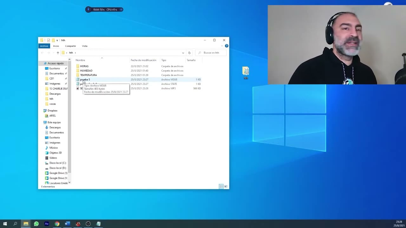Open Google Drive (1) drive
The height and width of the screenshot is (228, 406).
point(58,173)
